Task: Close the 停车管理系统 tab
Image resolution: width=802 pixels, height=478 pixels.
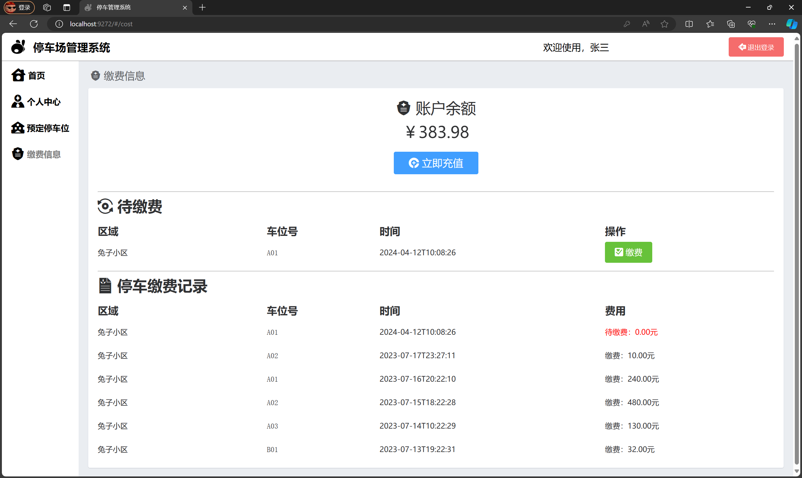Action: coord(185,8)
